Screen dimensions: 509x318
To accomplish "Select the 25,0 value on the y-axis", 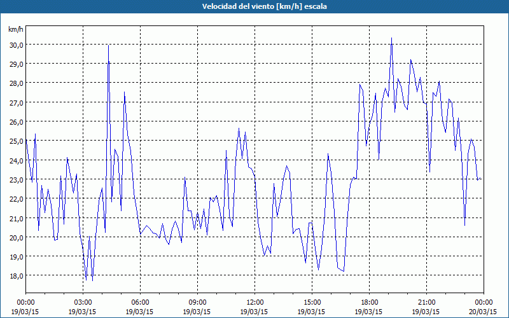I will click(x=16, y=141).
